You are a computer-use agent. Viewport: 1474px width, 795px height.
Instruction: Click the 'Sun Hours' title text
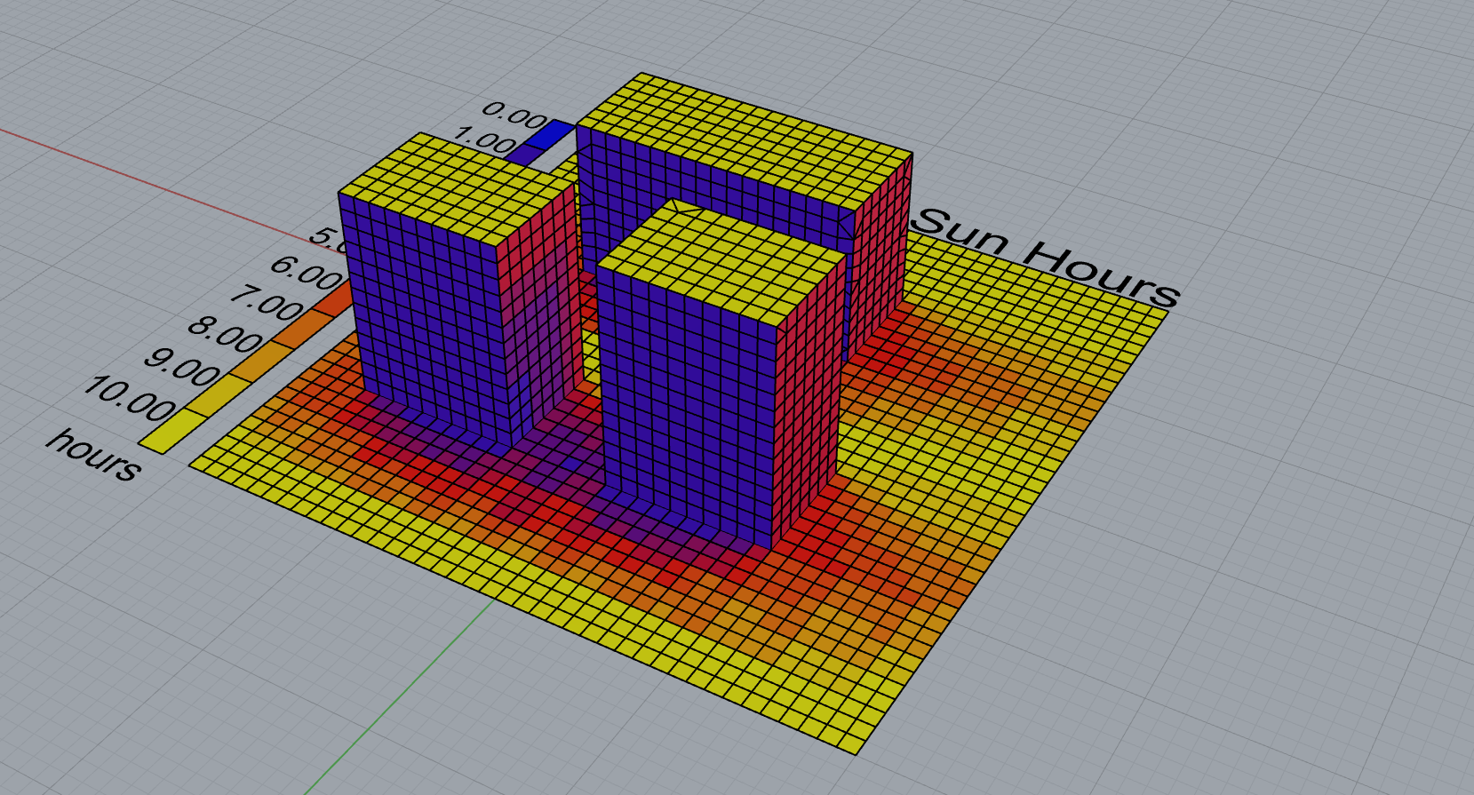tap(1048, 258)
